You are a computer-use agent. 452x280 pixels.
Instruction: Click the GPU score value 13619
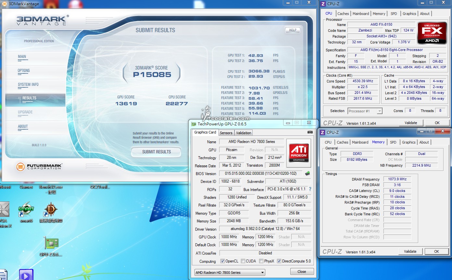[126, 104]
